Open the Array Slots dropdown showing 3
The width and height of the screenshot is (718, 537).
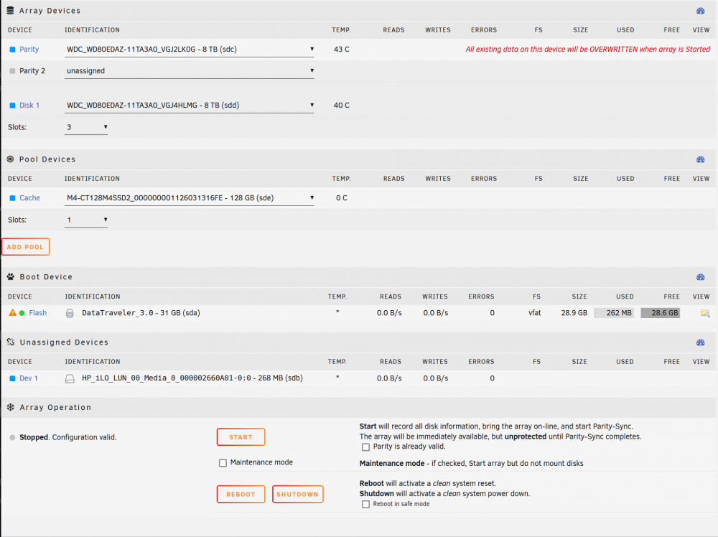pyautogui.click(x=86, y=127)
